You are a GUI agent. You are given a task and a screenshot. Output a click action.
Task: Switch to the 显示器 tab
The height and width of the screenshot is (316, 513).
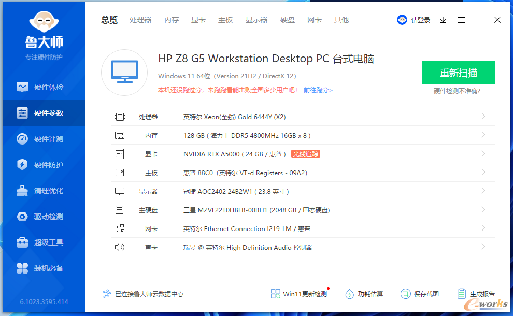(x=256, y=20)
